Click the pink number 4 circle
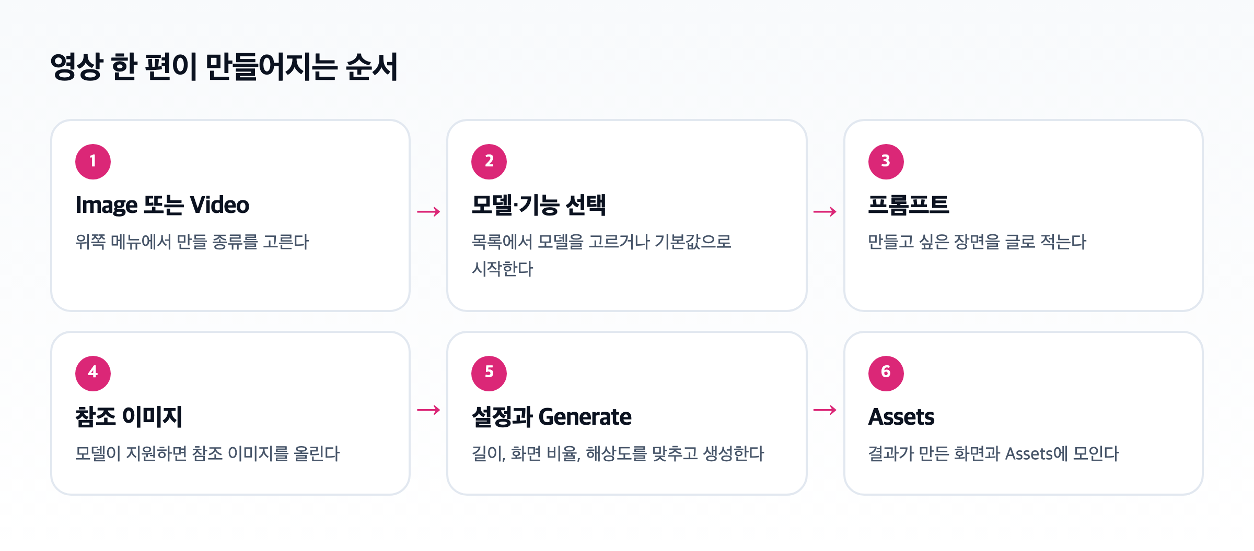 pyautogui.click(x=93, y=374)
